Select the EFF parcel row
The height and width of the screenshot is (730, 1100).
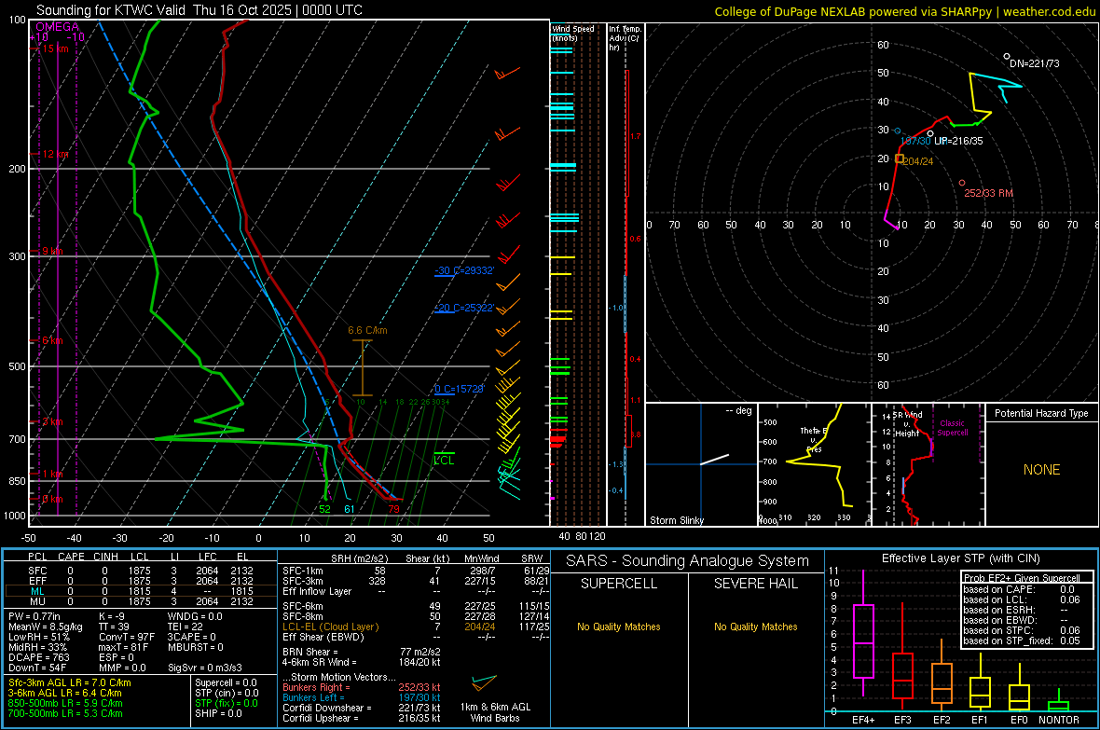point(141,581)
